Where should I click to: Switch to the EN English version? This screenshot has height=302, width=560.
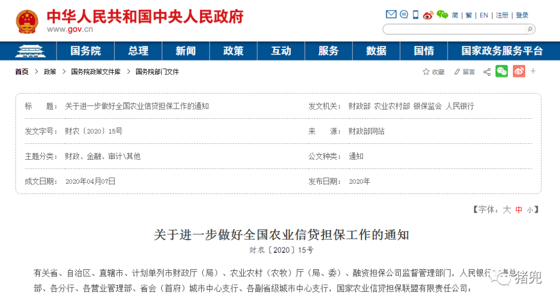tap(483, 15)
